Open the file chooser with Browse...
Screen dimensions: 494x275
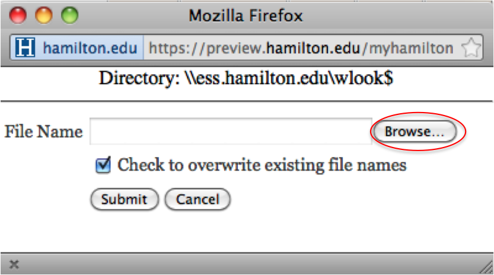(x=414, y=132)
